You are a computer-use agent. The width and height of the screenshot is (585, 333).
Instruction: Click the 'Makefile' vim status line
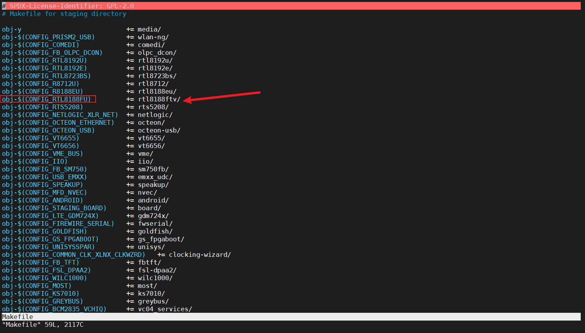(x=291, y=317)
